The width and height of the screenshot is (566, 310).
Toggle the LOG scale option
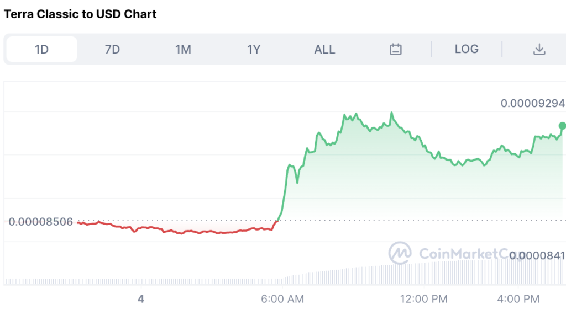[467, 49]
